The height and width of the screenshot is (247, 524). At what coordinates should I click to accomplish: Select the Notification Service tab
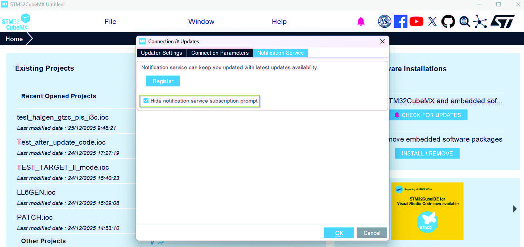coord(280,53)
